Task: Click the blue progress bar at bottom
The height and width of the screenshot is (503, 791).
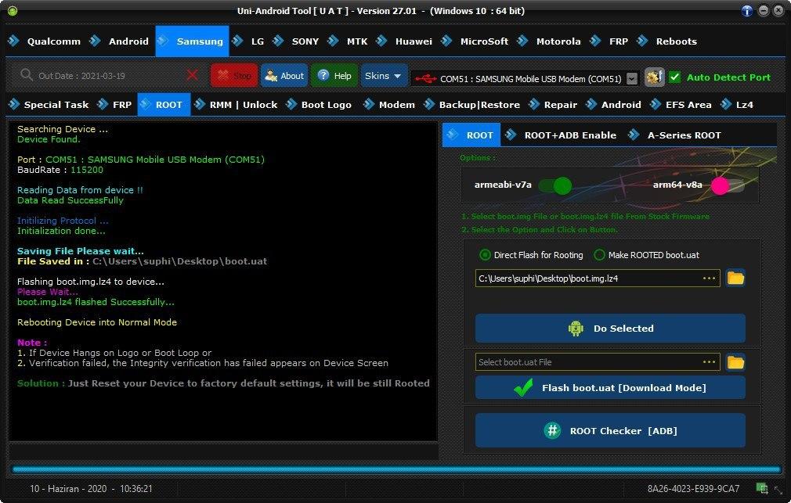Action: click(x=396, y=469)
